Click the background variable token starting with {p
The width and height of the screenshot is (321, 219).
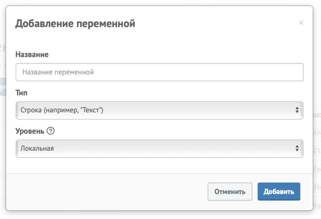coord(317,169)
